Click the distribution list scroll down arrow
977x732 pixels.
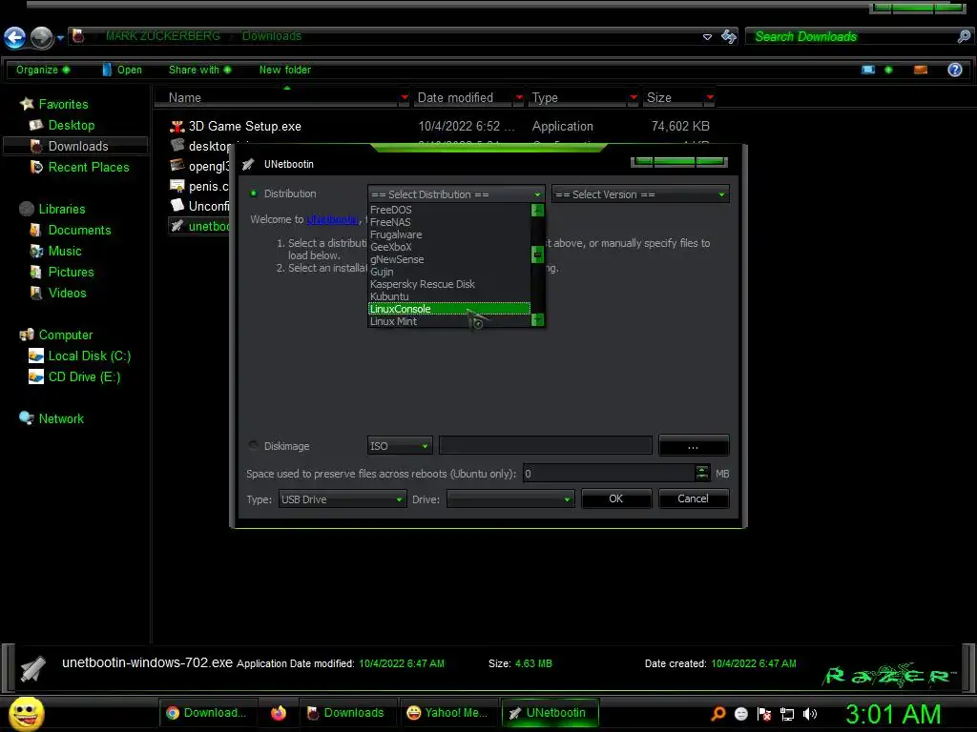[538, 320]
